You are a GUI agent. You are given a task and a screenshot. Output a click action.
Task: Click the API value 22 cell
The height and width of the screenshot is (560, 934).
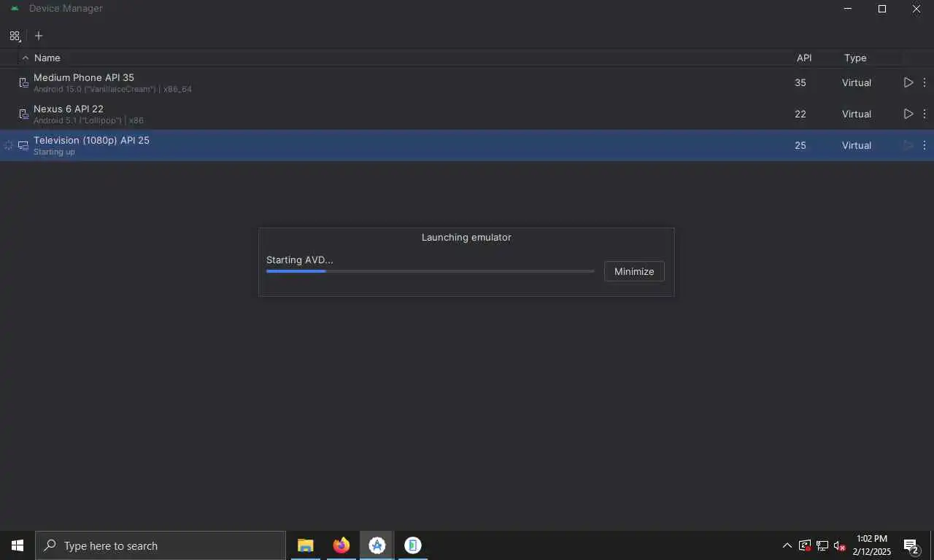tap(800, 114)
